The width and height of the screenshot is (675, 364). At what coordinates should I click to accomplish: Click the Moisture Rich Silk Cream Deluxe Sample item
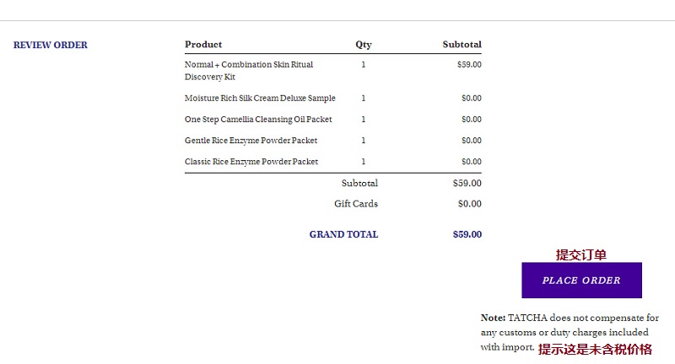coord(260,98)
